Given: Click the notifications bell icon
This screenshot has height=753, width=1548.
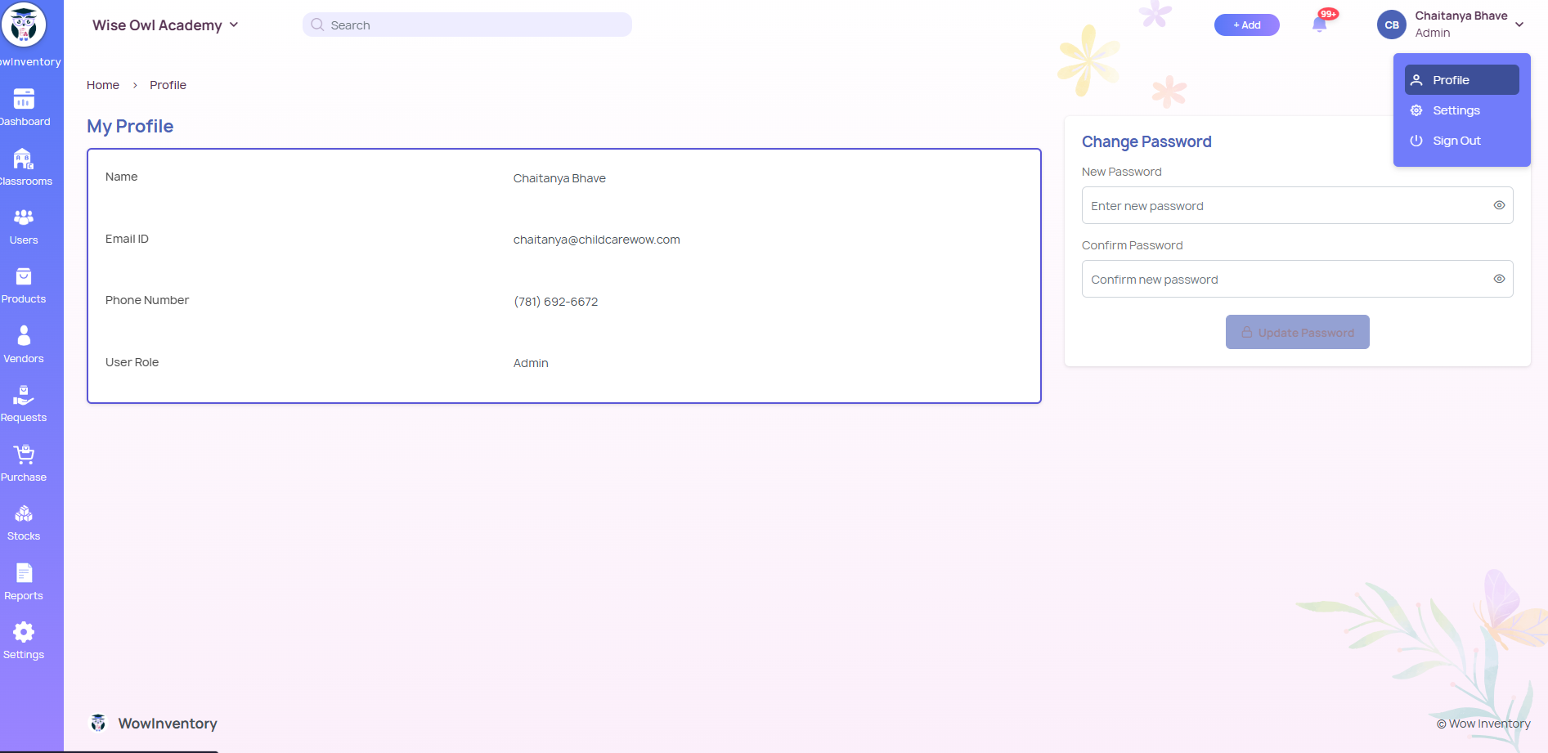Looking at the screenshot, I should pyautogui.click(x=1319, y=25).
